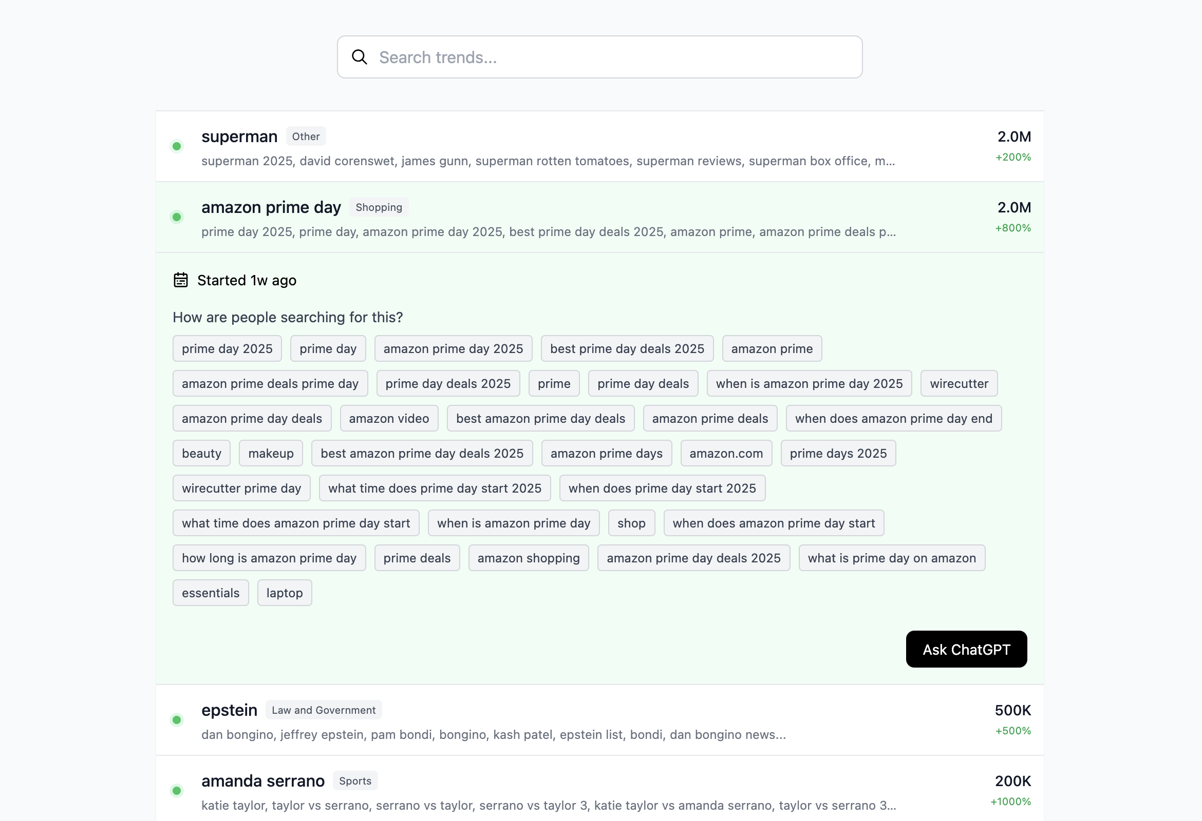
Task: Select the 'laptop' search chip
Action: click(285, 593)
